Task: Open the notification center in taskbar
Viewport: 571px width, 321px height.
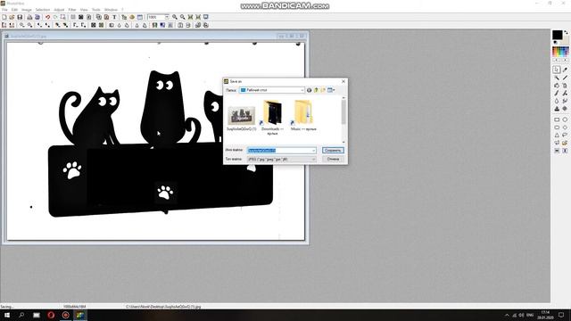Action: (x=561, y=315)
